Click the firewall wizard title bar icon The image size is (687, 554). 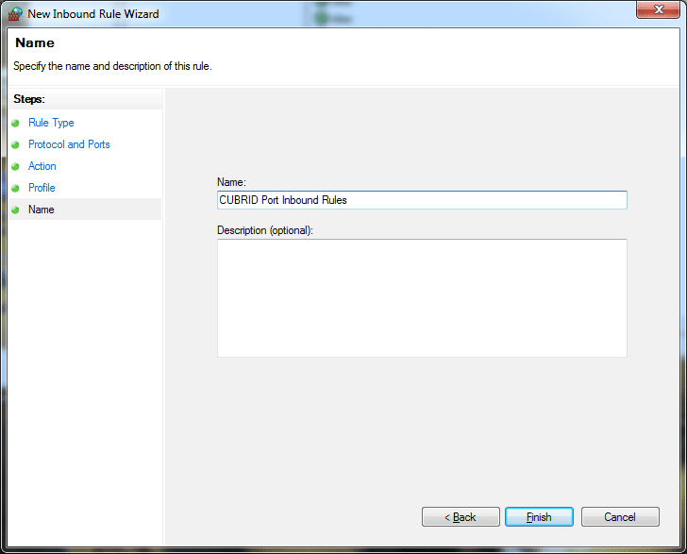[15, 14]
